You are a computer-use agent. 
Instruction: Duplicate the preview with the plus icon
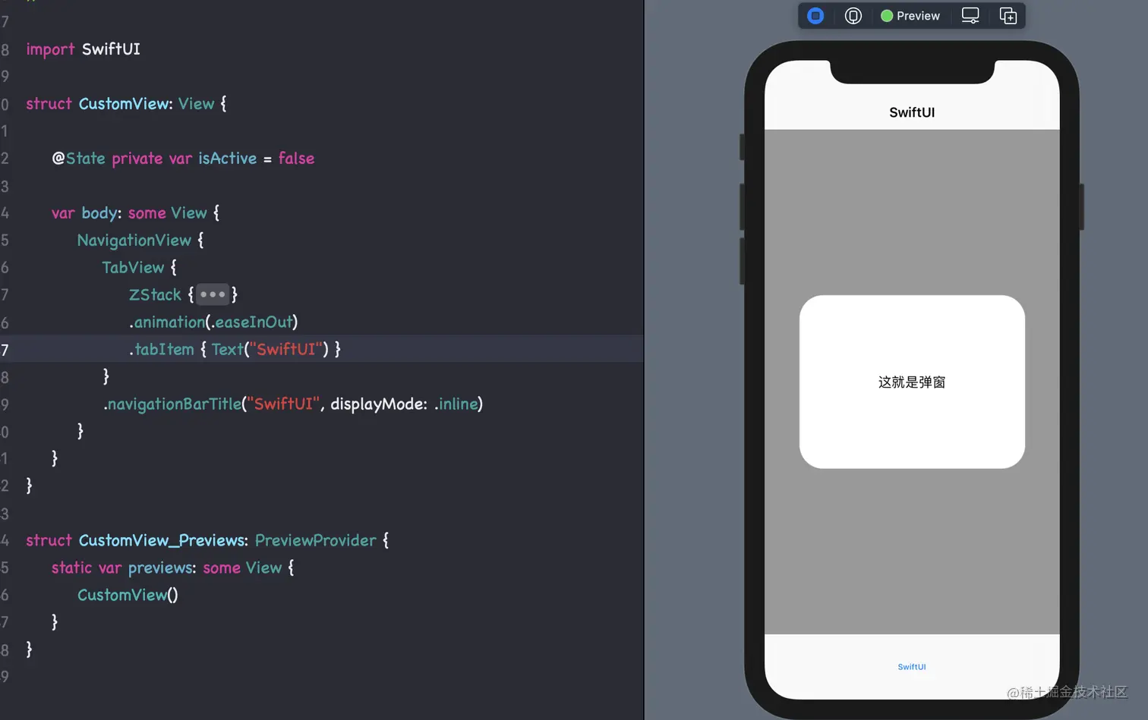click(x=1008, y=15)
